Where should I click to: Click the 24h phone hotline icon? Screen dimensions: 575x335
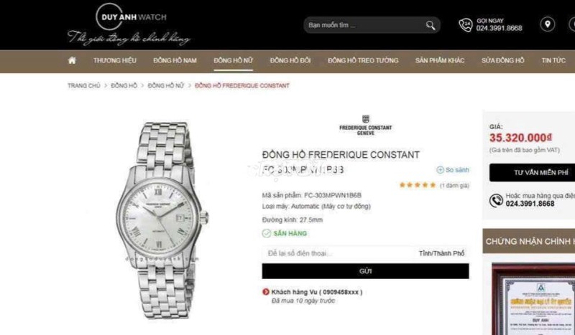[466, 25]
